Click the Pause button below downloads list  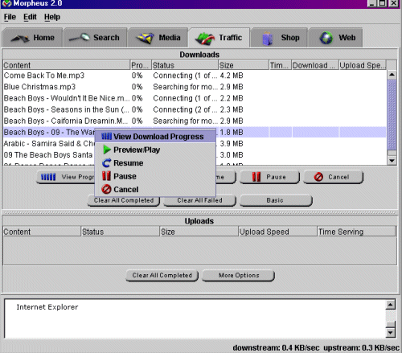269,177
